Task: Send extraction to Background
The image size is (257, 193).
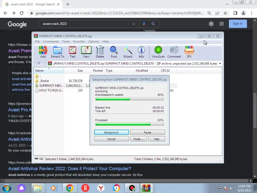Action: point(111,132)
